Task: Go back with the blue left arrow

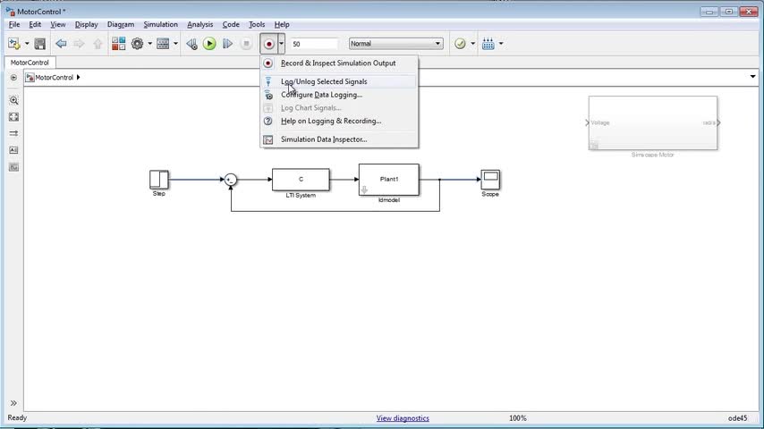Action: pos(61,44)
